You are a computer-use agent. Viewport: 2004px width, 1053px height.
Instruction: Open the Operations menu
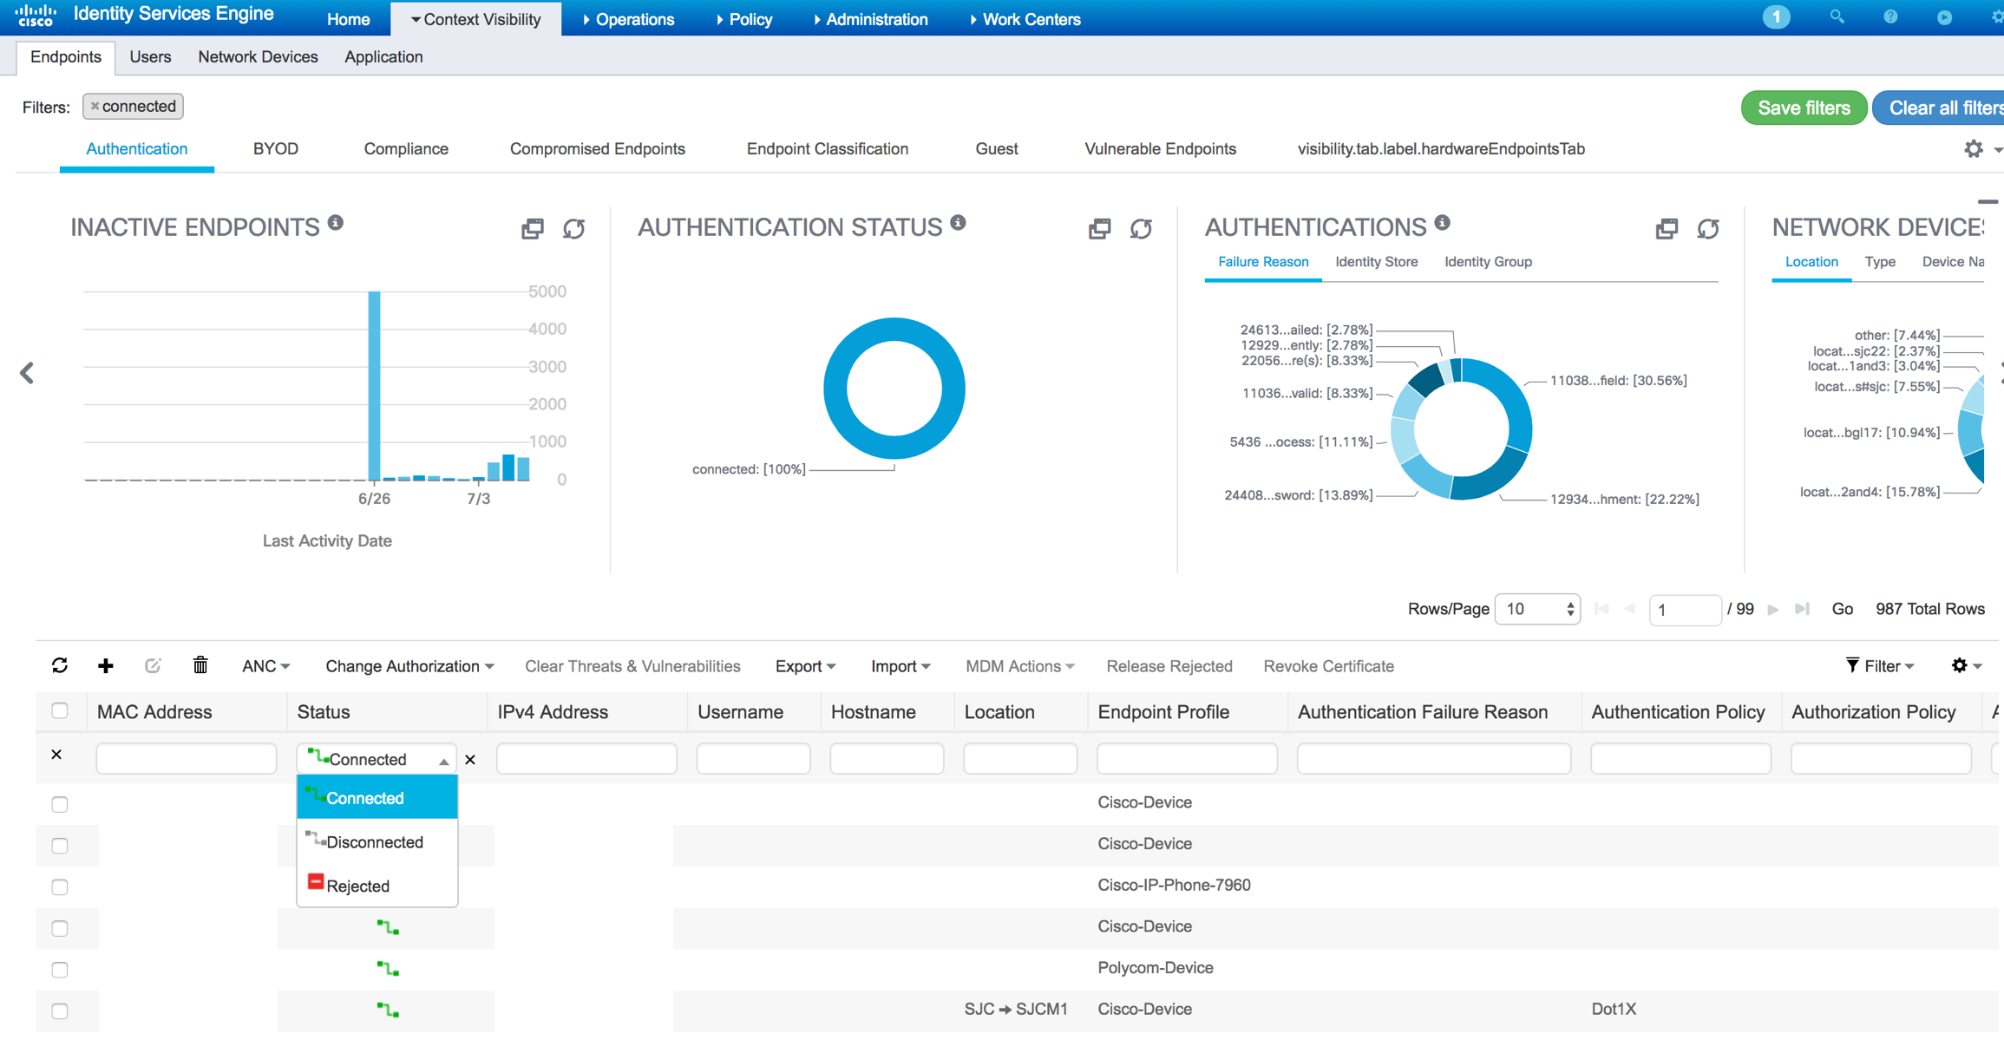(x=629, y=19)
